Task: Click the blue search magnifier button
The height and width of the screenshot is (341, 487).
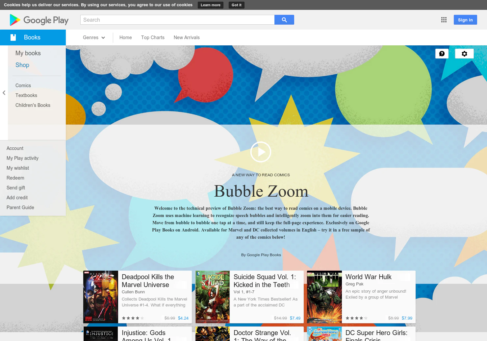Action: (284, 20)
